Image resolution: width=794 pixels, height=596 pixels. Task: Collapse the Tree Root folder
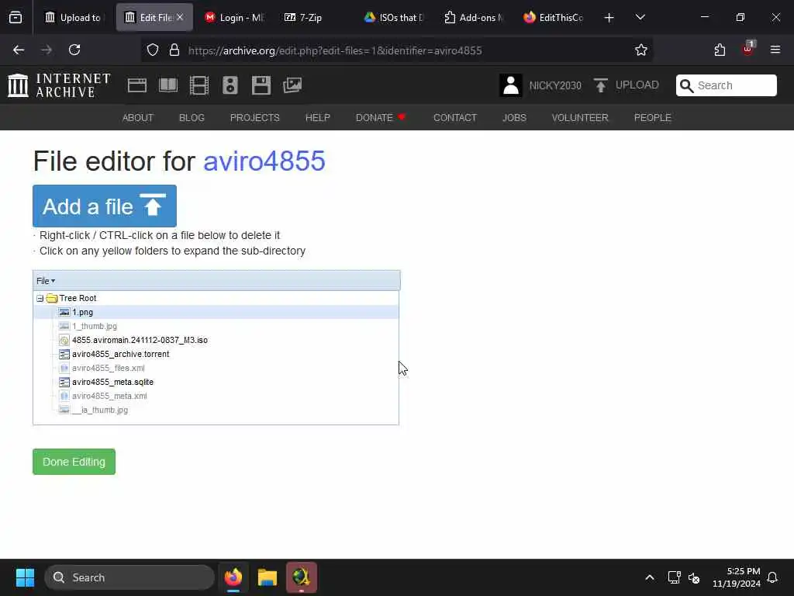(x=40, y=299)
